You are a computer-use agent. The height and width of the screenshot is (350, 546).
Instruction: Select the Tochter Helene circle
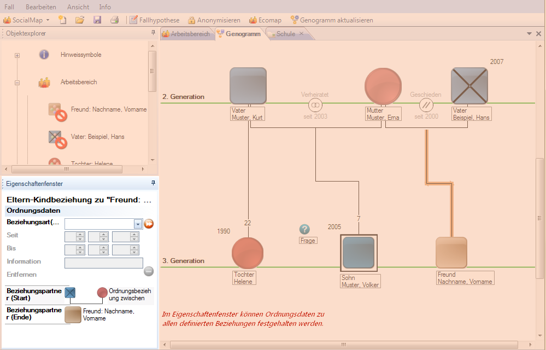click(x=248, y=253)
